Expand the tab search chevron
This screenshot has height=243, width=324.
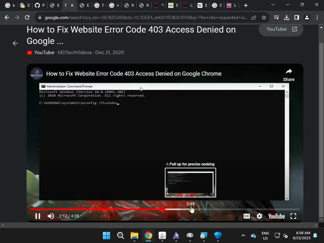click(x=273, y=4)
